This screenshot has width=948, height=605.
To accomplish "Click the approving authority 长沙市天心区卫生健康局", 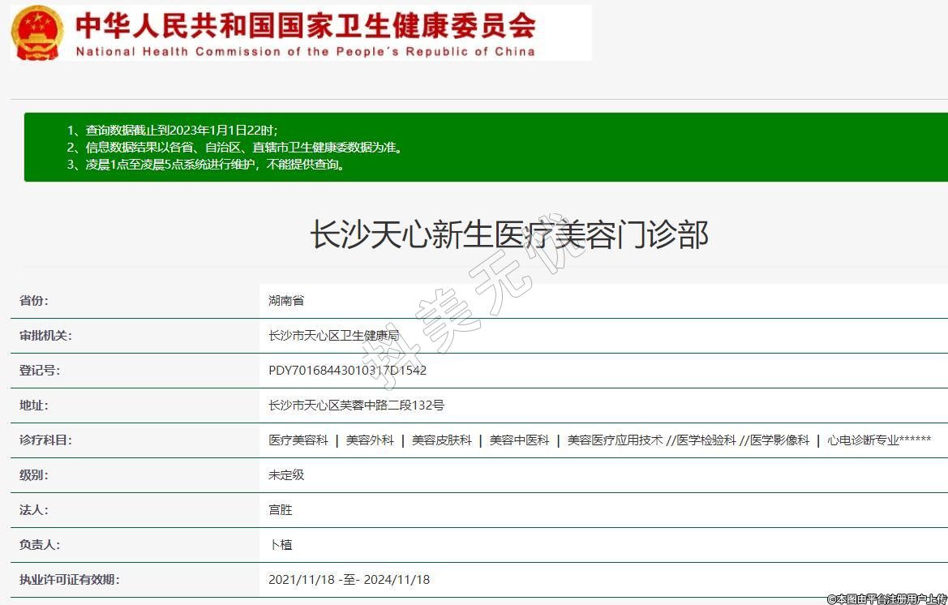I will (x=333, y=336).
